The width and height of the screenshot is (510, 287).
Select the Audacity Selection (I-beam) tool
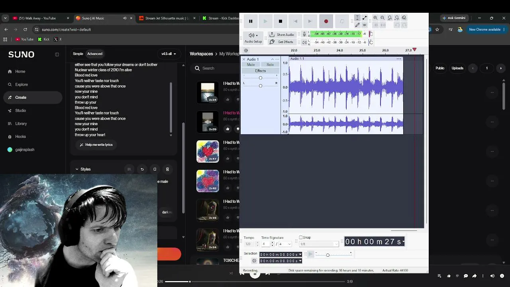click(357, 18)
